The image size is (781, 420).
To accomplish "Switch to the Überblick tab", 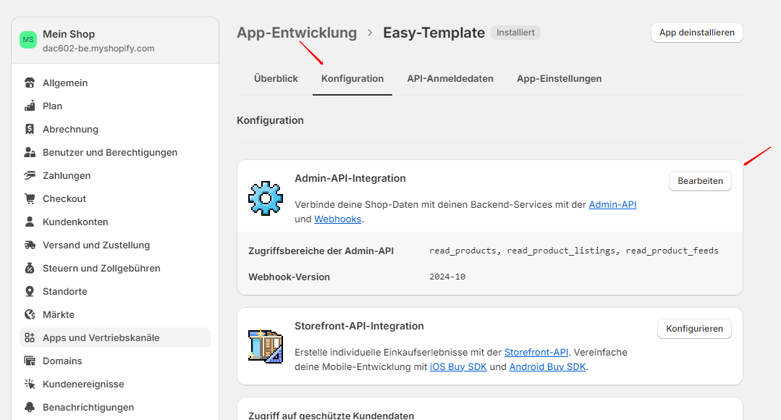I will tap(276, 78).
